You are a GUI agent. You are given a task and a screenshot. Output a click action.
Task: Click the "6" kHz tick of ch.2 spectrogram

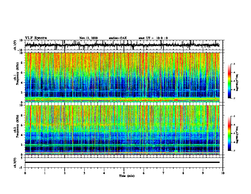point(22,125)
